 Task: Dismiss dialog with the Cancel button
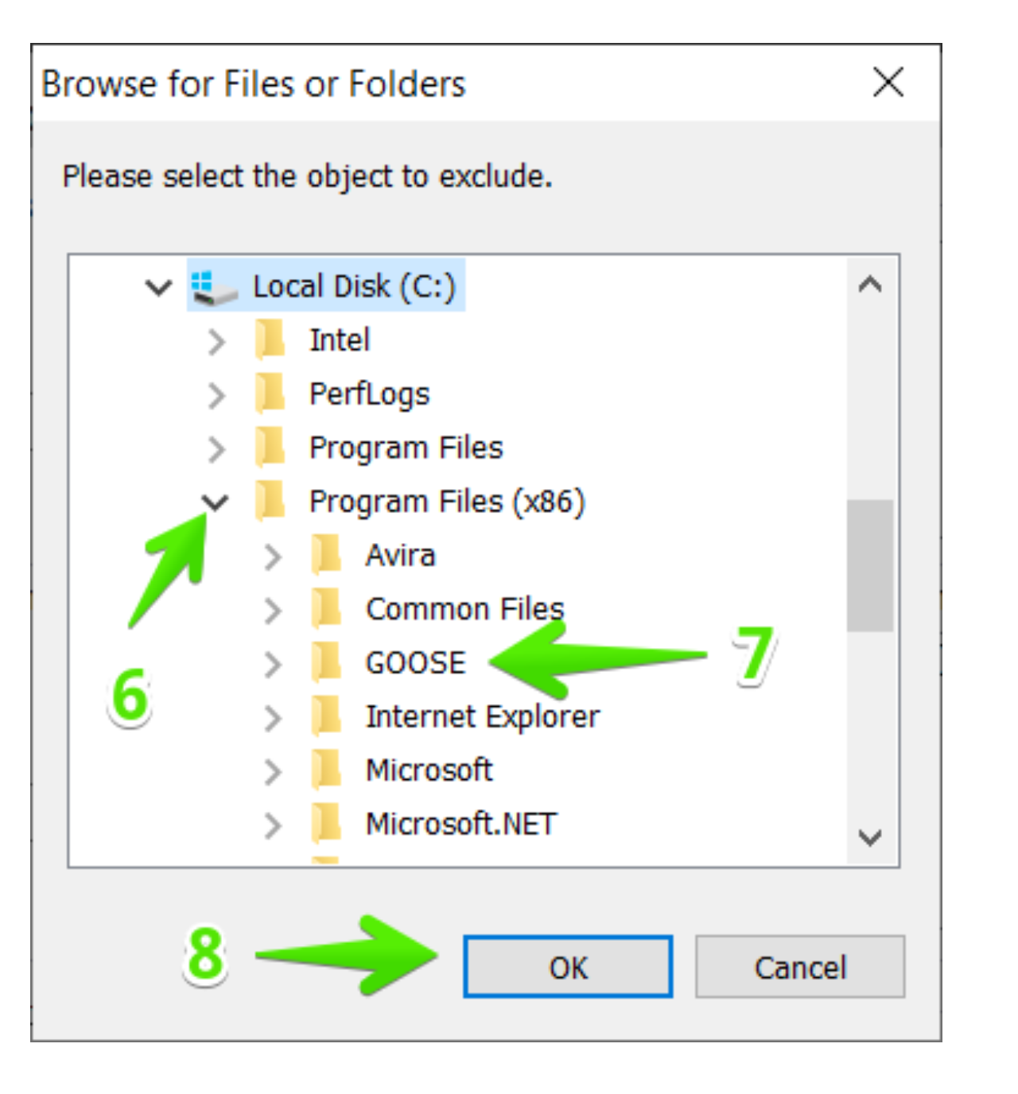coord(800,967)
